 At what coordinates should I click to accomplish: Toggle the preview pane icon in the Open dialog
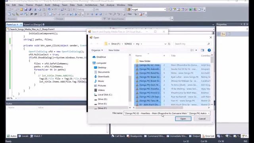[202, 50]
